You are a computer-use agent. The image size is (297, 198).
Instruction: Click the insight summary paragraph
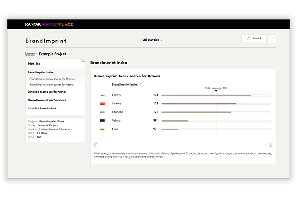coord(183,155)
